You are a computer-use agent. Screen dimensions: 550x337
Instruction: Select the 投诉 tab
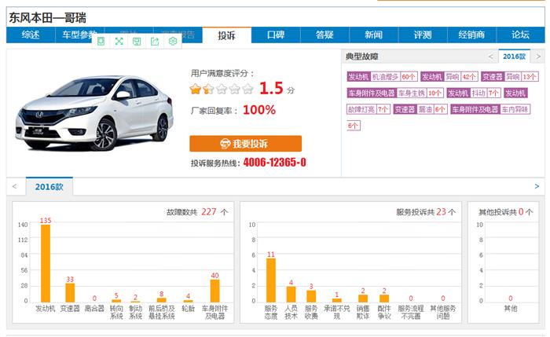point(226,35)
